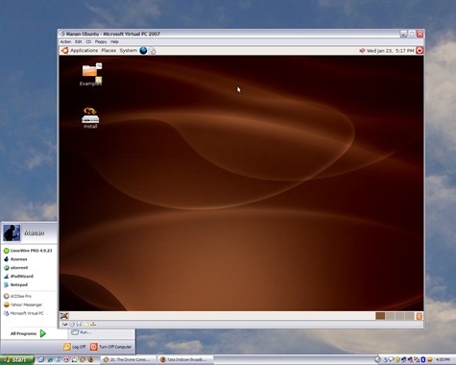Image resolution: width=456 pixels, height=365 pixels.
Task: Open Azureus from the Start menu
Action: coord(15,259)
